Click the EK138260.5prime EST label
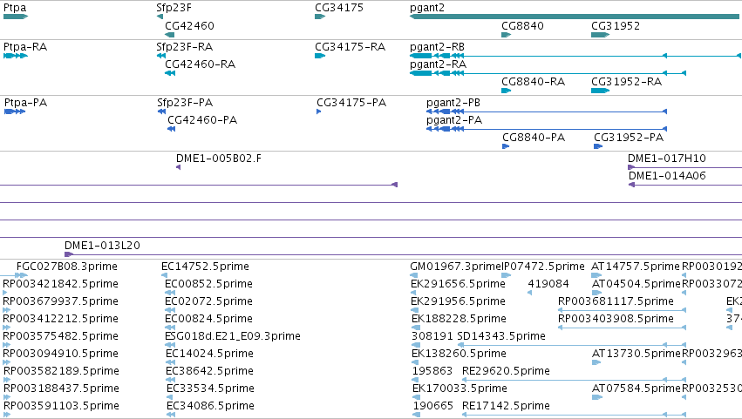The width and height of the screenshot is (742, 419). [x=459, y=354]
